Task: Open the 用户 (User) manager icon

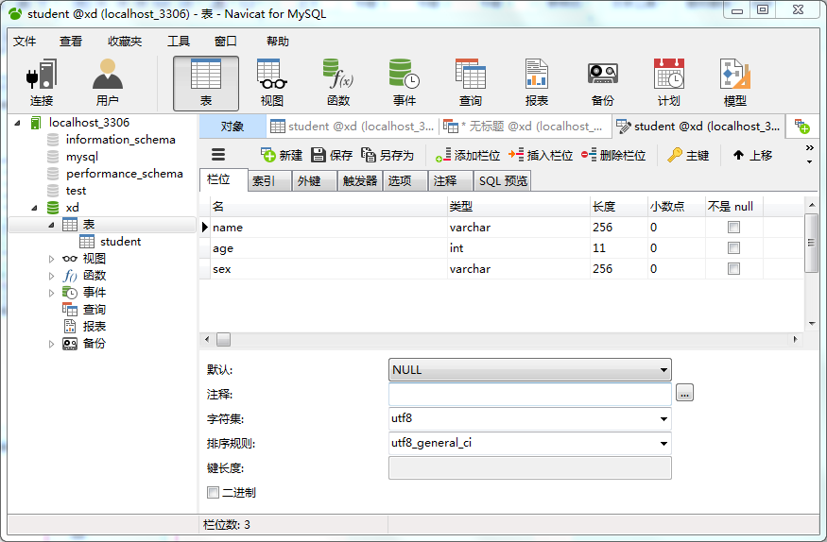Action: [x=107, y=82]
